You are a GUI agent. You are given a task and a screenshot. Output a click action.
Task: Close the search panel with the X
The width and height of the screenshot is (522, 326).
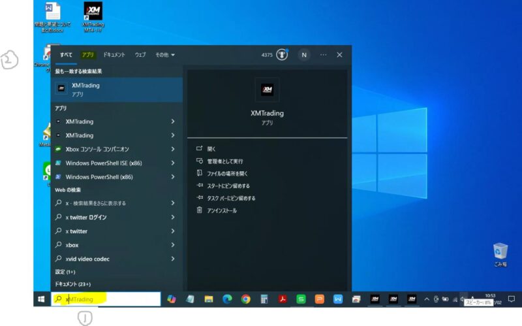339,55
